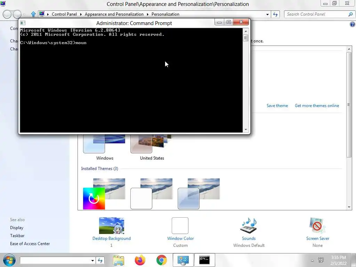
Task: Open the Taskbar link under See also
Action: pos(17,236)
